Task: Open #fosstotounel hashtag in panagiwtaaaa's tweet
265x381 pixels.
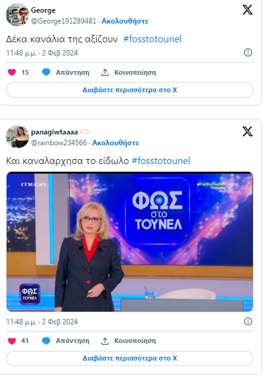Action: point(161,160)
